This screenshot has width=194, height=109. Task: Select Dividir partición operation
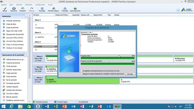tap(12, 66)
